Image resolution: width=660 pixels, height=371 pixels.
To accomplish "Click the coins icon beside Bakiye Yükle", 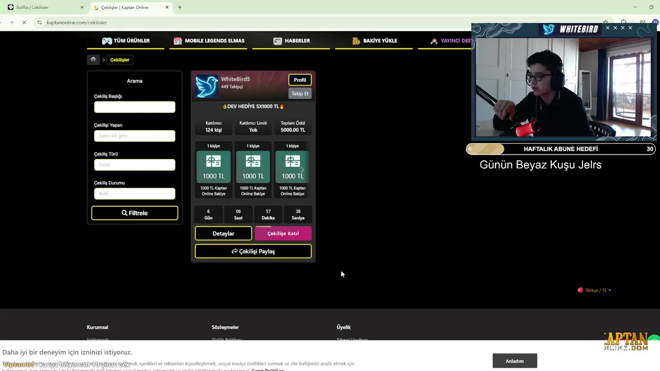I will 356,41.
